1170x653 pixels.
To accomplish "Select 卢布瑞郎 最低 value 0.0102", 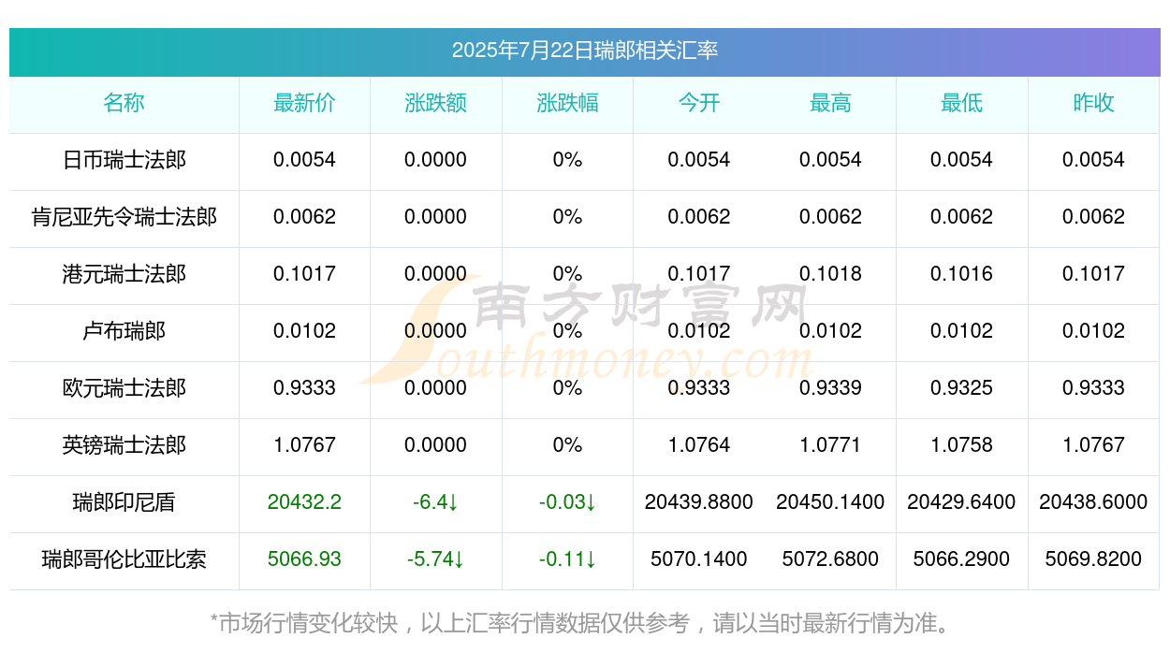I will (962, 331).
